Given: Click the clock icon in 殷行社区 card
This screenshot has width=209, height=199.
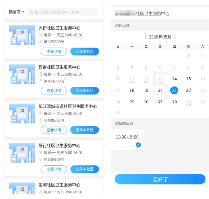Looking at the screenshot, I should (x=40, y=153).
